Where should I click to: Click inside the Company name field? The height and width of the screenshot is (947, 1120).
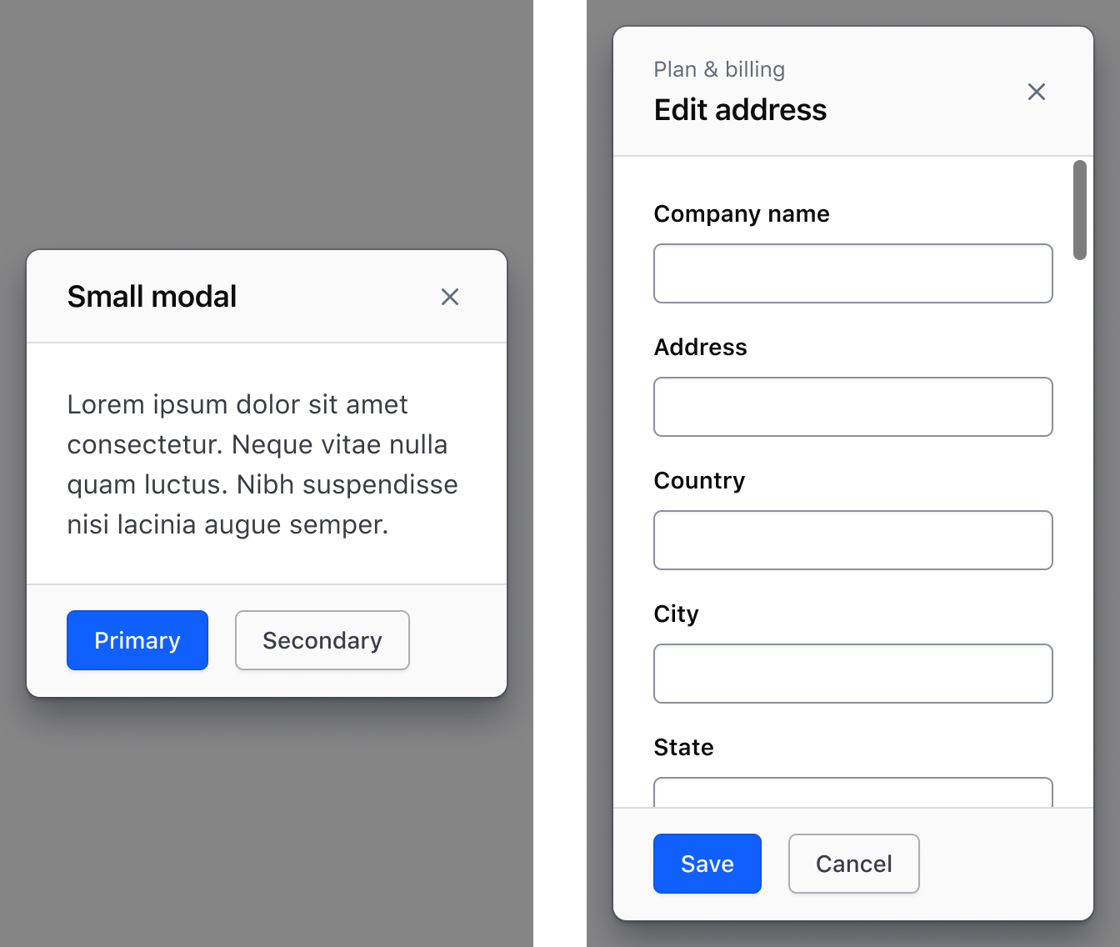click(x=853, y=273)
